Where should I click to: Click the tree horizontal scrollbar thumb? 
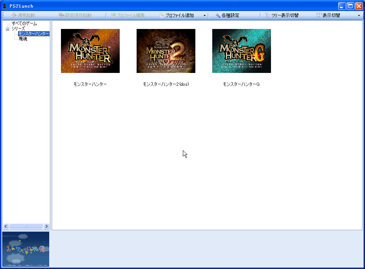(x=26, y=226)
